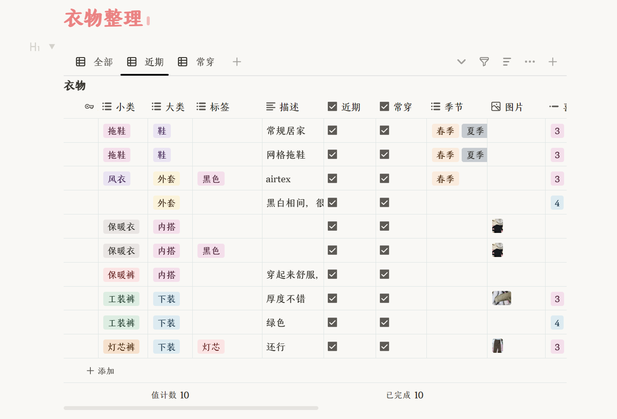Select the 灯芯 pink tag
The width and height of the screenshot is (617, 419).
click(211, 347)
